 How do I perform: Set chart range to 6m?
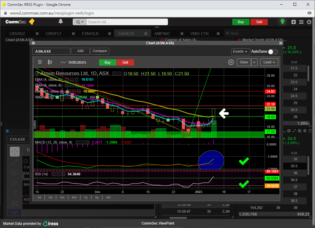click(74, 198)
